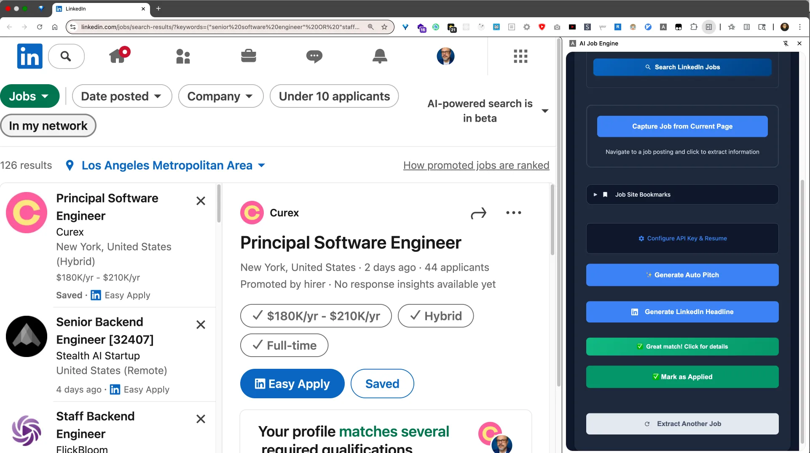Open My Network people icon
The width and height of the screenshot is (810, 453).
tap(183, 56)
